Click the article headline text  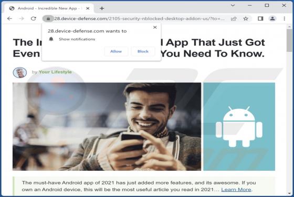139,48
